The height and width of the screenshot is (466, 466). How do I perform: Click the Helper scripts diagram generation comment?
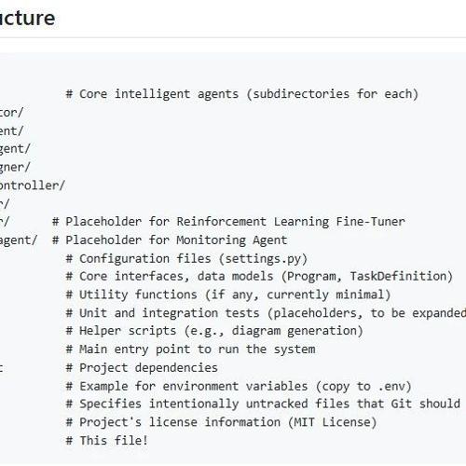[x=214, y=331]
